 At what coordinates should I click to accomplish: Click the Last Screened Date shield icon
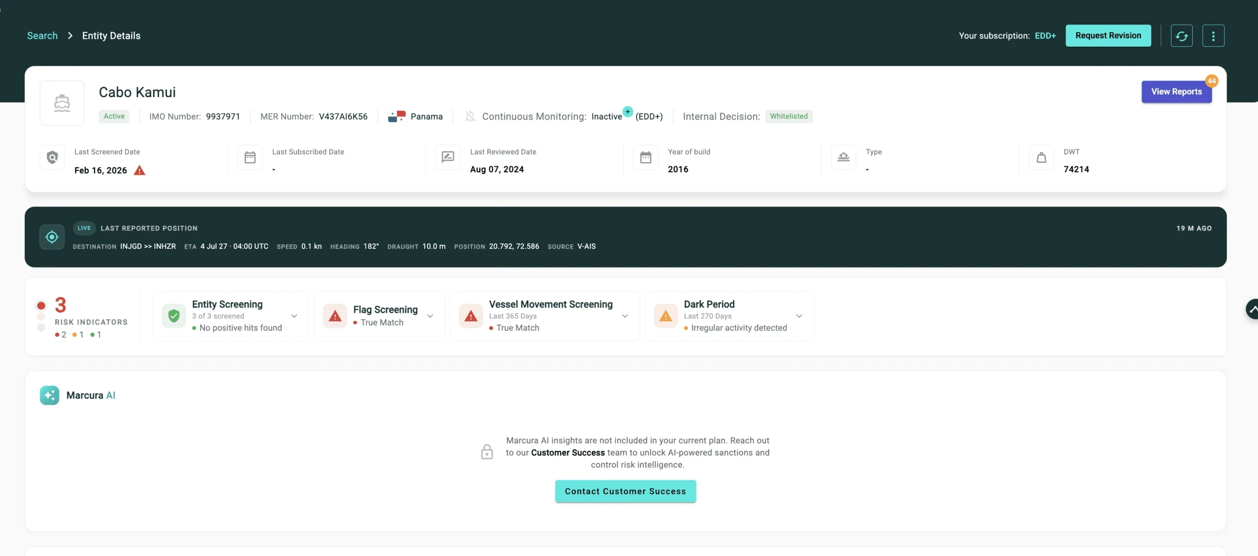52,157
